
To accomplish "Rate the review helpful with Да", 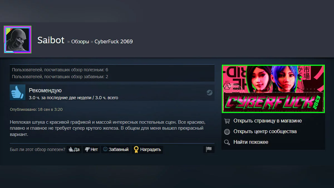I will pos(74,150).
